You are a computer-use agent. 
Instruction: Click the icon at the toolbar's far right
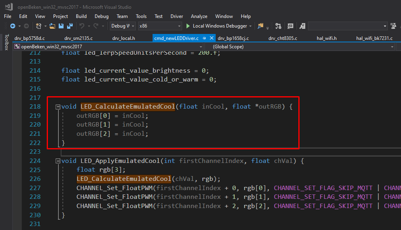pos(393,26)
